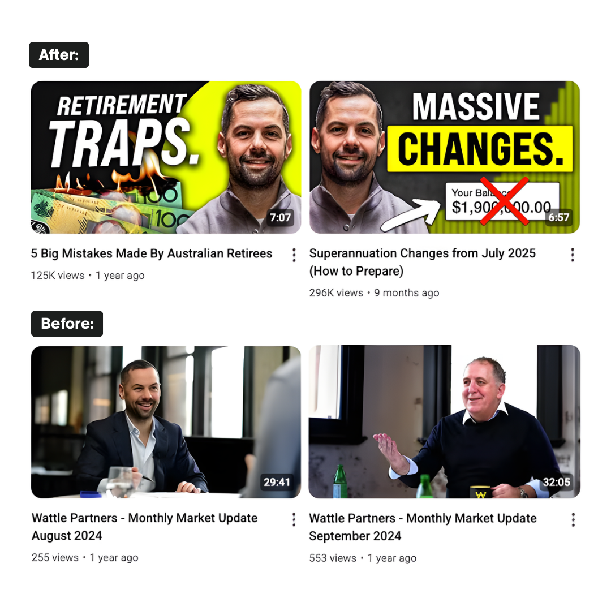Select the 'Before:' label
Image resolution: width=611 pixels, height=611 pixels.
(x=67, y=324)
